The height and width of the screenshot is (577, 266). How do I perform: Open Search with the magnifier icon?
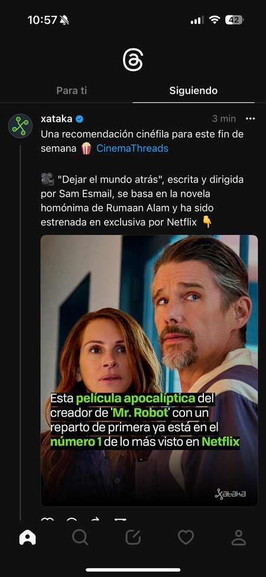(80, 537)
